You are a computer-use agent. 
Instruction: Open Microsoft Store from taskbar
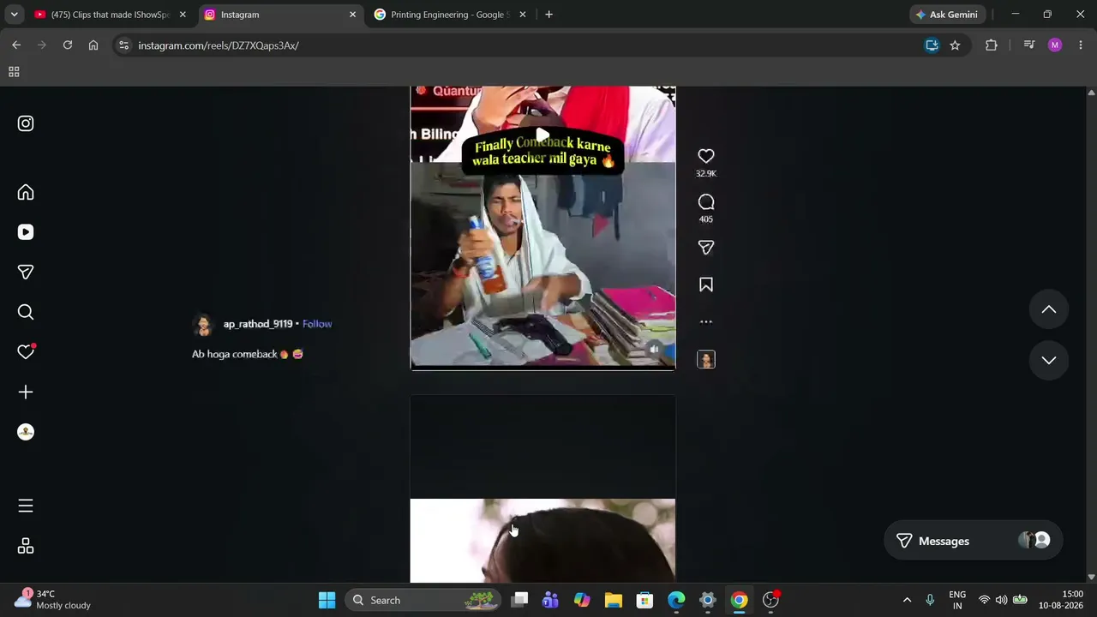(x=644, y=600)
